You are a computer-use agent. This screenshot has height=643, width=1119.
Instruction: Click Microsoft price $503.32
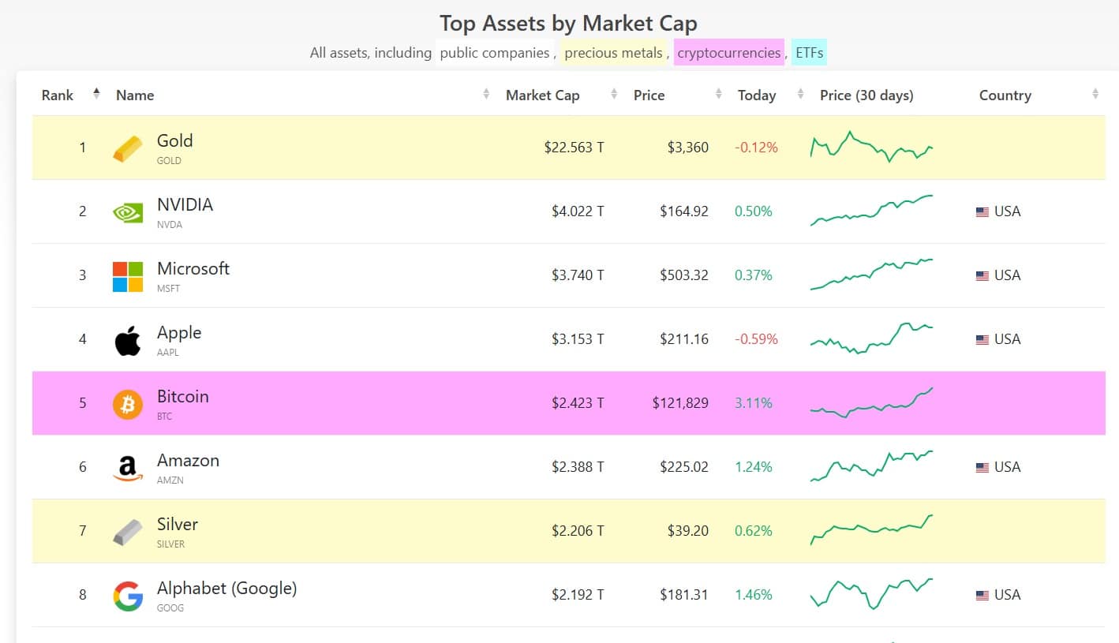click(684, 275)
